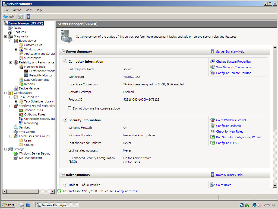Expand the Windows Logs tree node
This screenshot has height=209, width=278.
pyautogui.click(x=16, y=49)
